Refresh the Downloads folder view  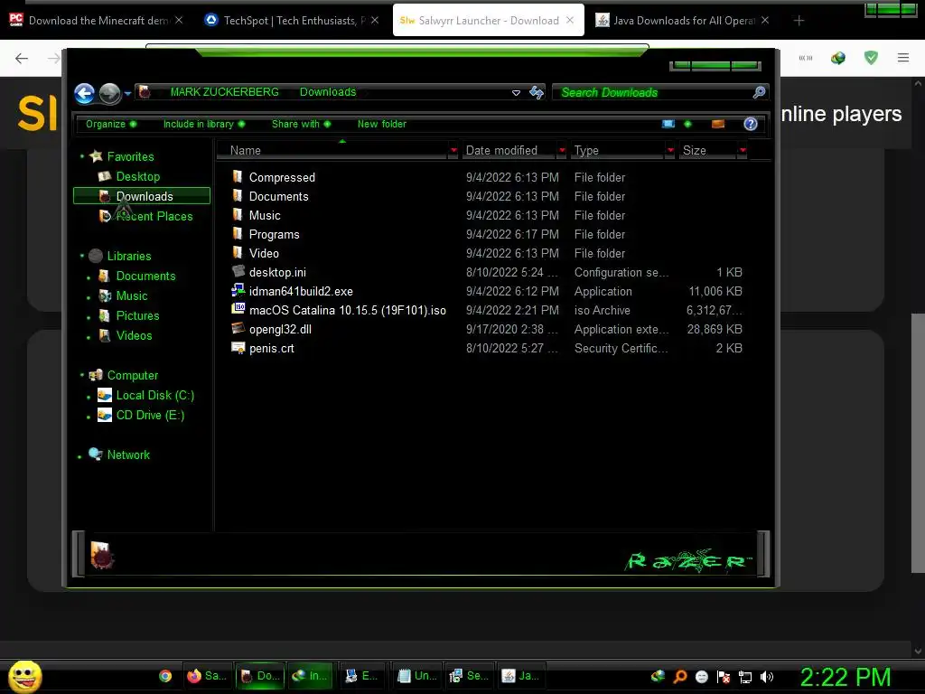point(537,92)
